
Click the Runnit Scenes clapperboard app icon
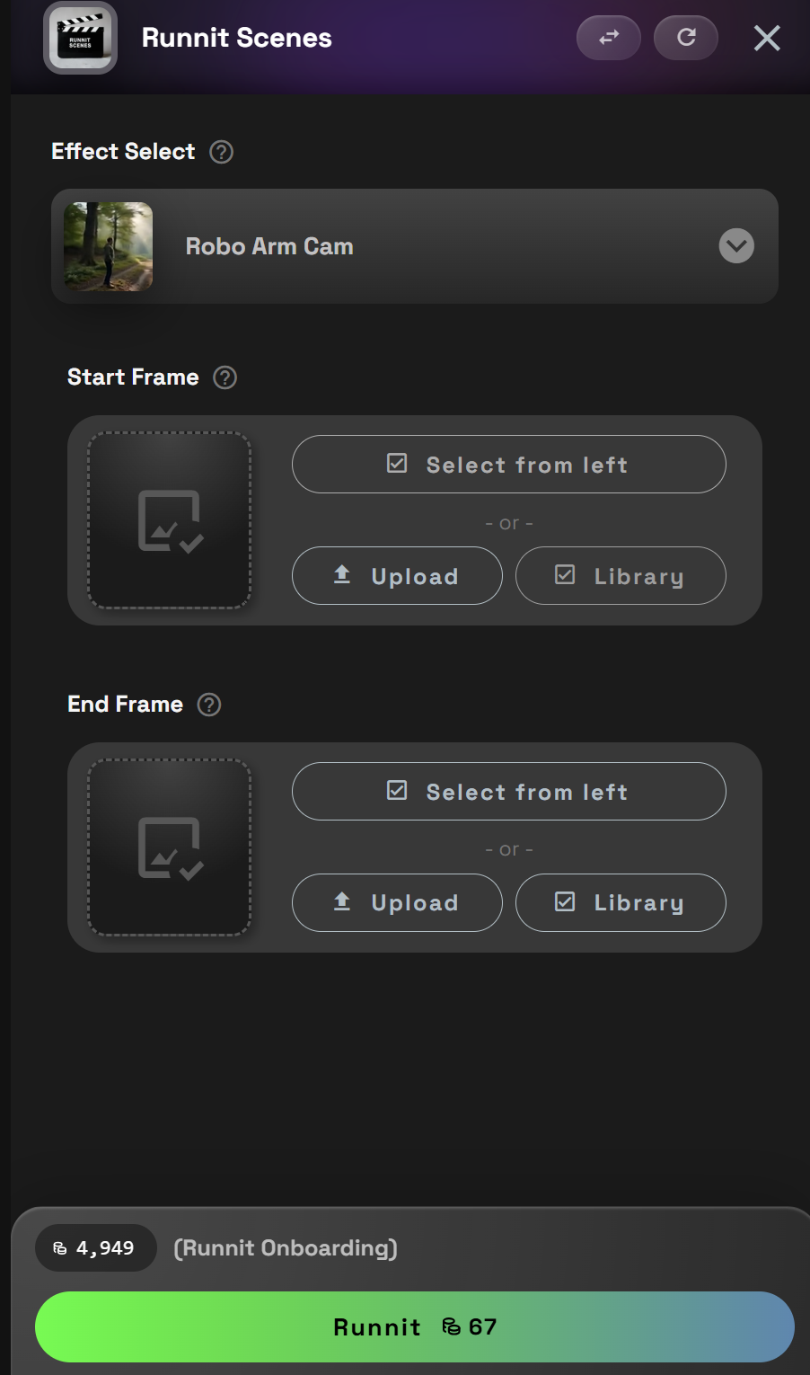[x=81, y=38]
